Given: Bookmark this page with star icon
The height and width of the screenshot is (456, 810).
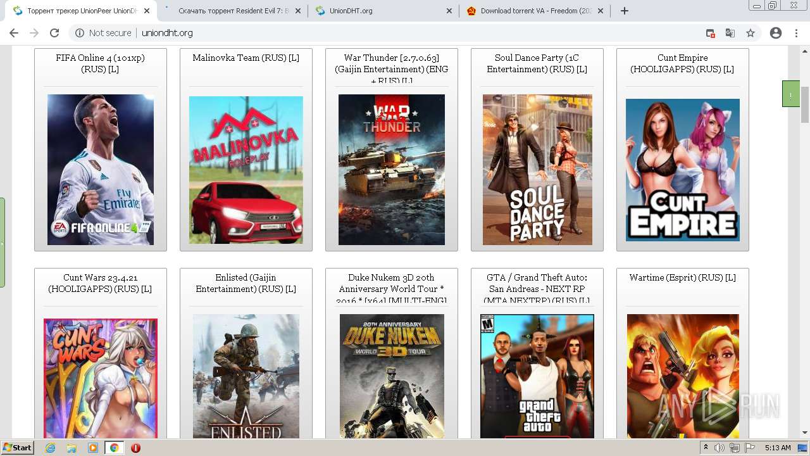Looking at the screenshot, I should click(751, 33).
